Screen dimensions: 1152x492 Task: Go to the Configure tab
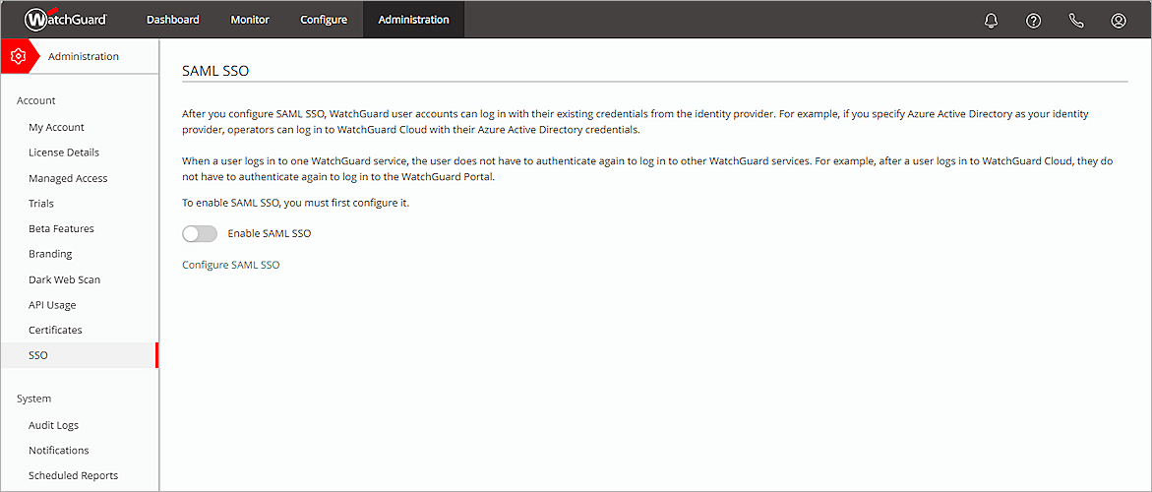click(324, 20)
